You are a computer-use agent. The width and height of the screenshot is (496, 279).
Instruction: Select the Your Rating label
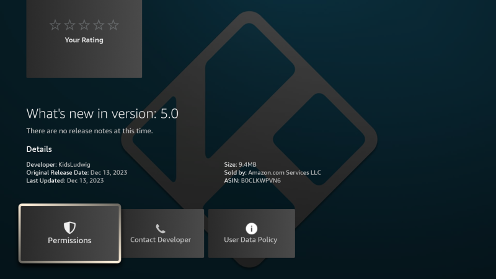point(84,40)
